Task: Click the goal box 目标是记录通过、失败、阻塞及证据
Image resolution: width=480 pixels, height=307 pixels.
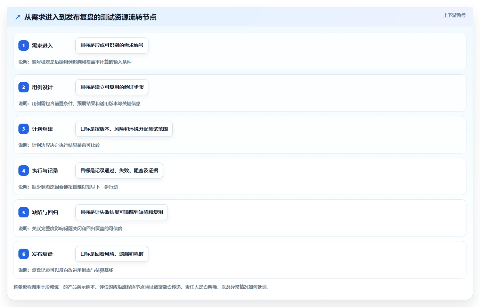Action: pos(119,171)
